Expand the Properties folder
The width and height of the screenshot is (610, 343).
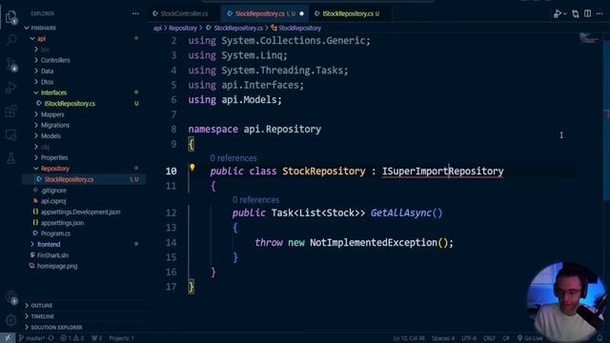click(54, 157)
